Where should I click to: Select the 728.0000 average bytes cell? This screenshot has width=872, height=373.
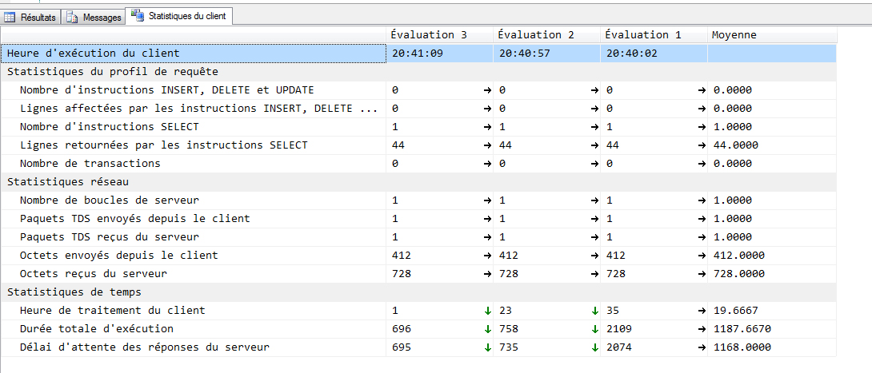[x=738, y=273]
